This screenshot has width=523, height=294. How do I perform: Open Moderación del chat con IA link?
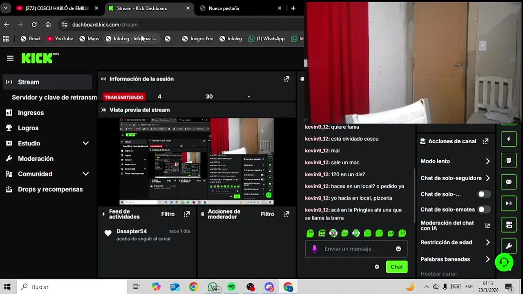coord(455,226)
